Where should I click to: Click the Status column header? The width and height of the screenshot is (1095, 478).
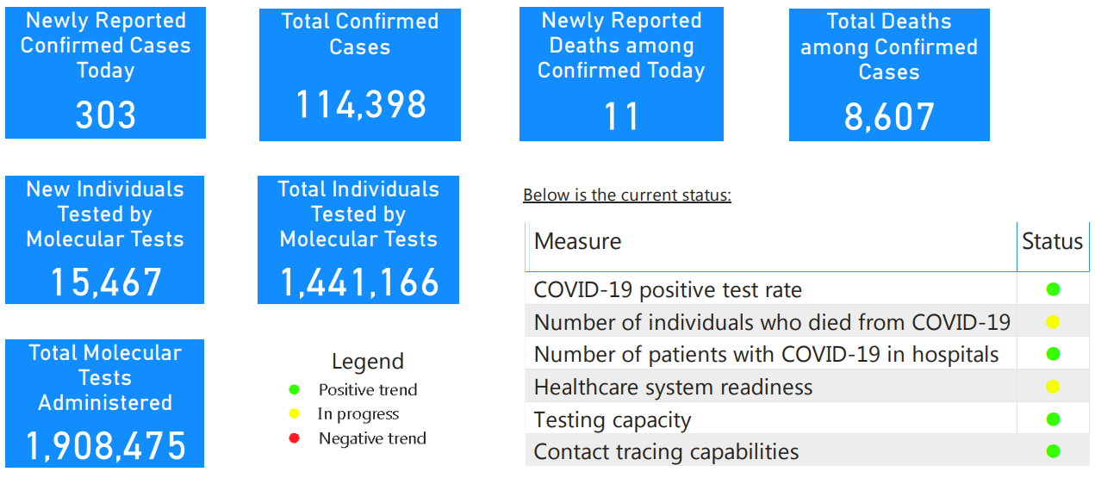(x=1052, y=242)
